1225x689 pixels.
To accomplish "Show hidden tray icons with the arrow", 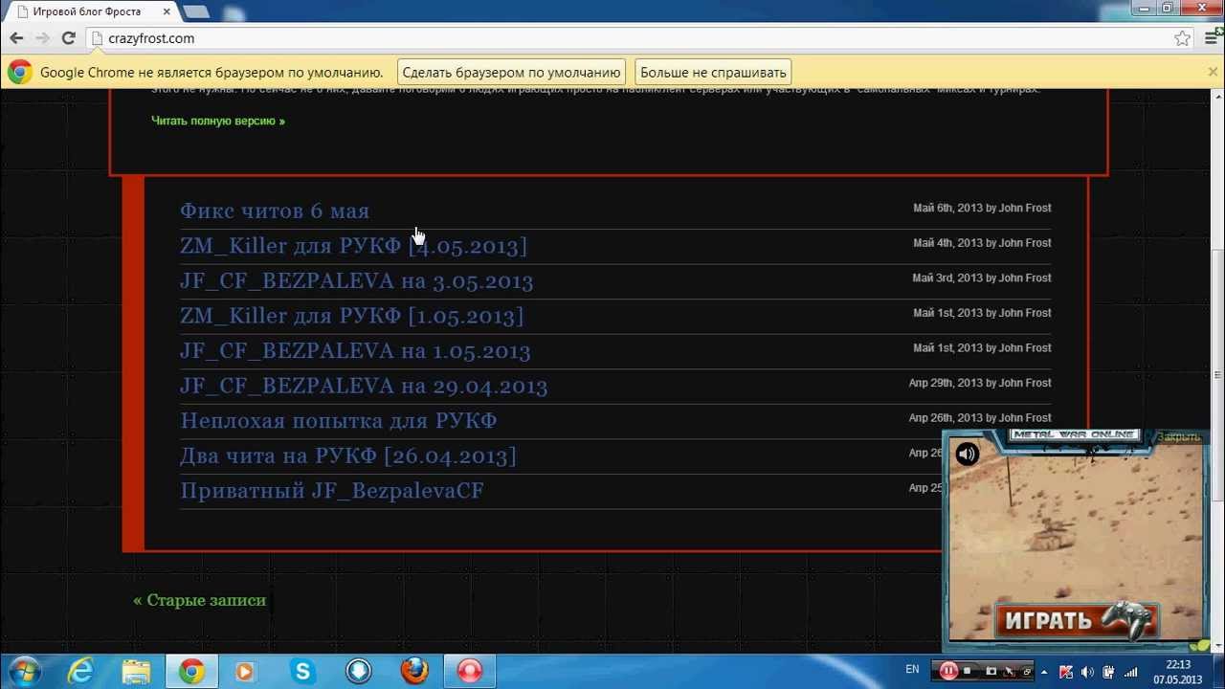I will pos(1045,672).
